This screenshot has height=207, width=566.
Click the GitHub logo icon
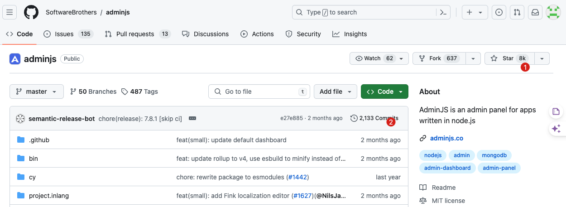pos(31,12)
